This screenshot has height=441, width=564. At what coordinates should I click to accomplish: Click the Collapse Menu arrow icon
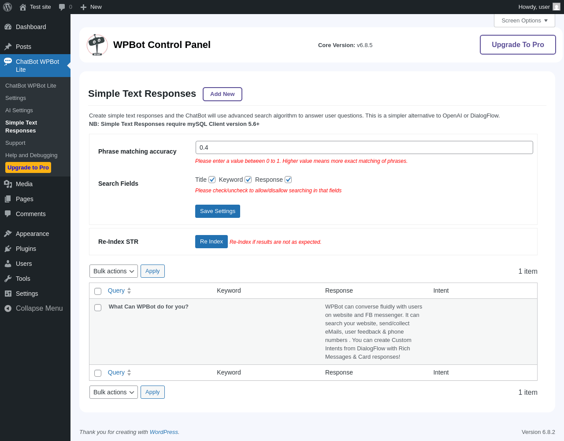[x=8, y=309]
